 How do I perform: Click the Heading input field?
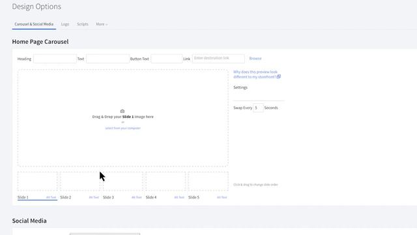click(x=55, y=59)
